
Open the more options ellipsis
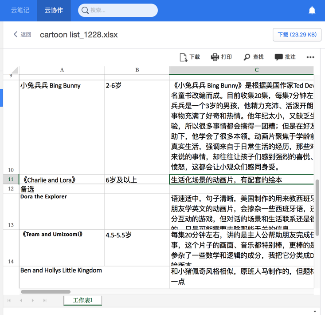click(x=310, y=57)
